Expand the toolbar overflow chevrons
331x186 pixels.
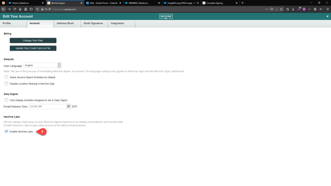point(321,9)
